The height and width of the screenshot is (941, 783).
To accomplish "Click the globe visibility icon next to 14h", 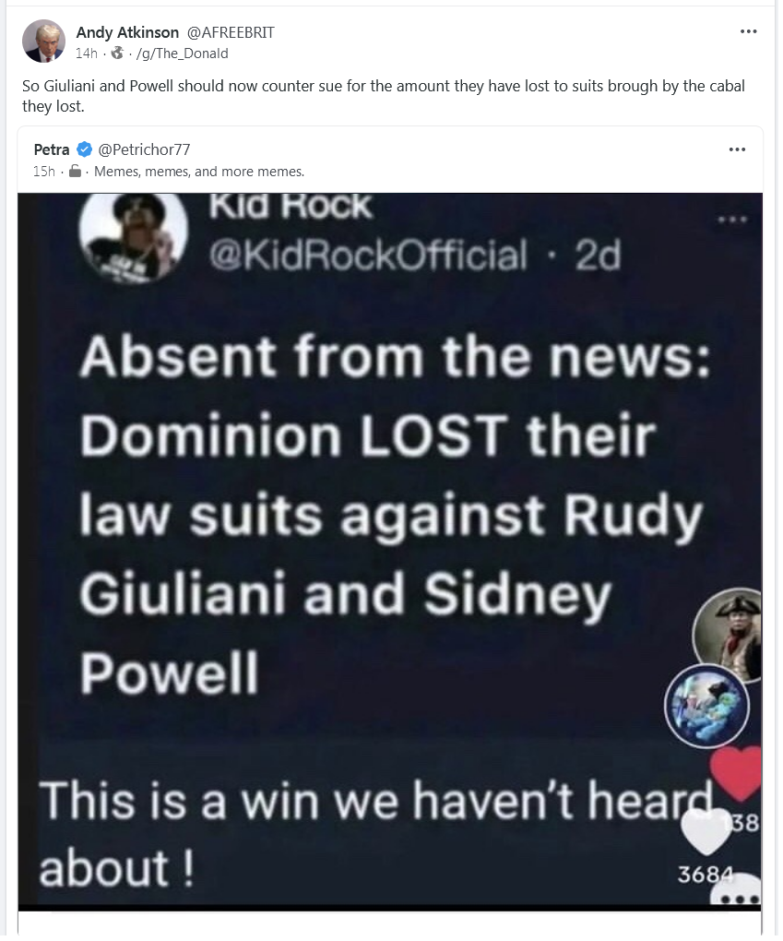I will click(118, 54).
